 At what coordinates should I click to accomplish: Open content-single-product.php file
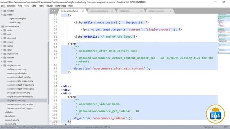20,81
